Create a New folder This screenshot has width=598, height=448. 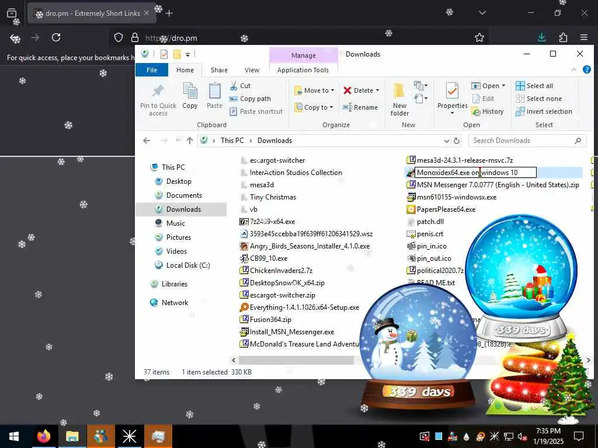pyautogui.click(x=399, y=99)
